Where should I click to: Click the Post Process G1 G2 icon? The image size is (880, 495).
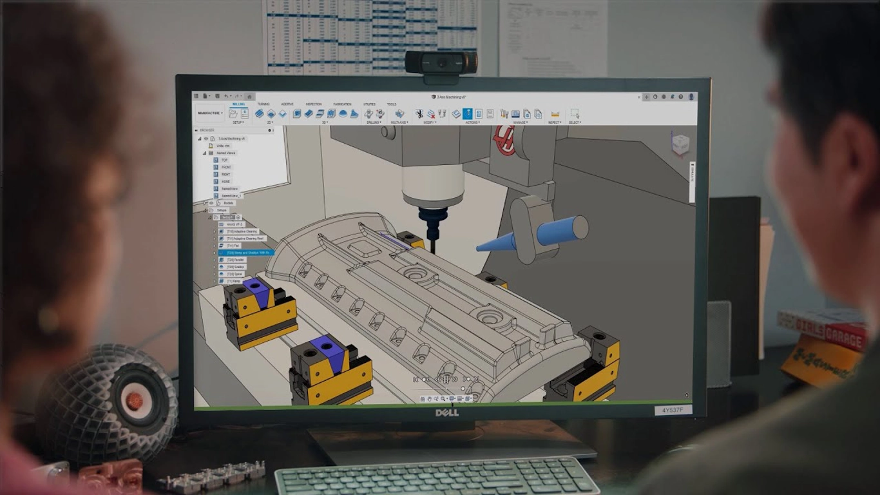479,113
